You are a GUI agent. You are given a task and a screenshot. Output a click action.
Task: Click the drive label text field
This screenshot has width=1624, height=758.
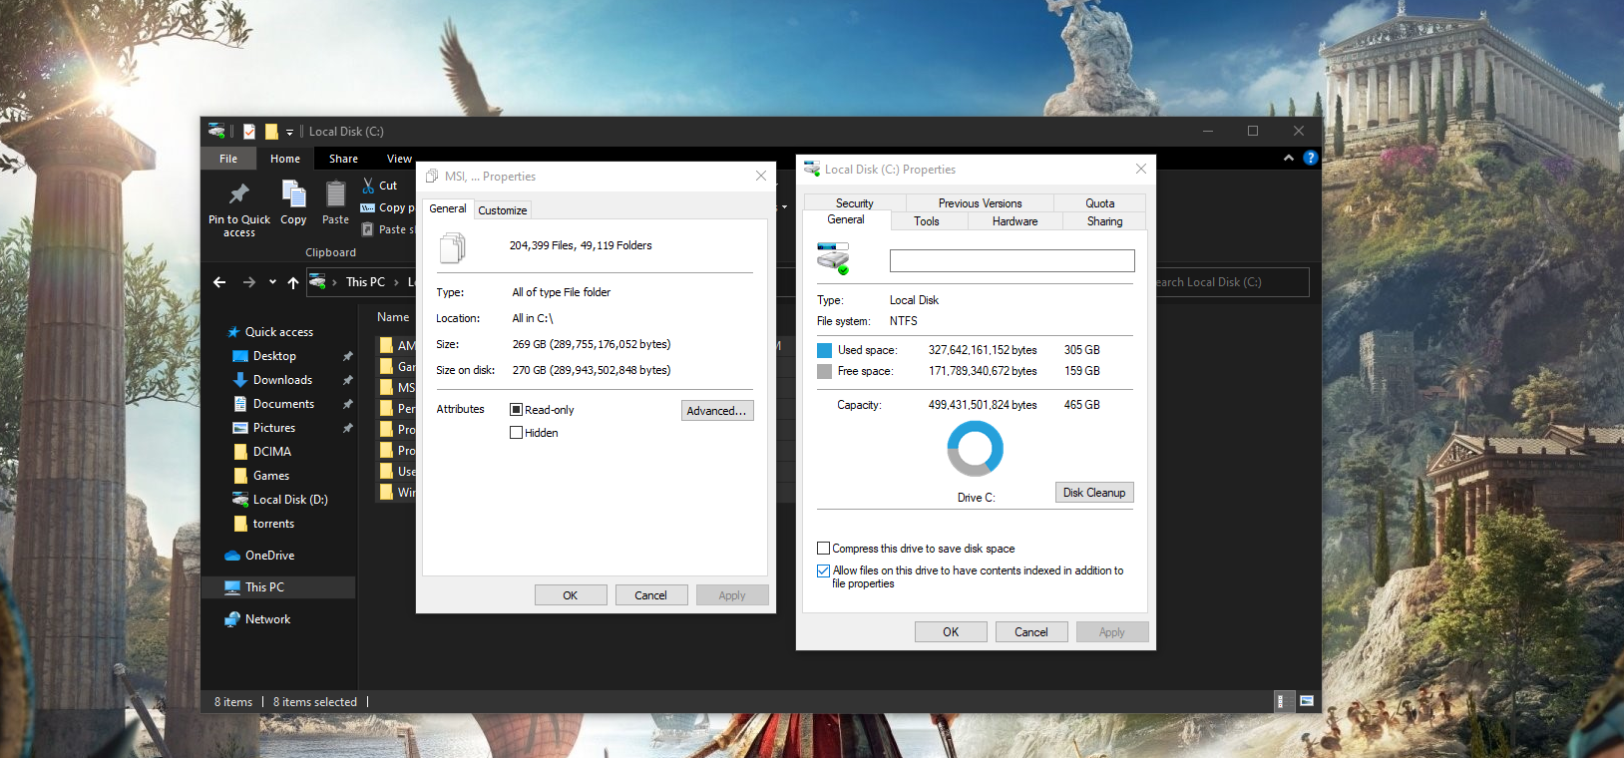[1013, 260]
